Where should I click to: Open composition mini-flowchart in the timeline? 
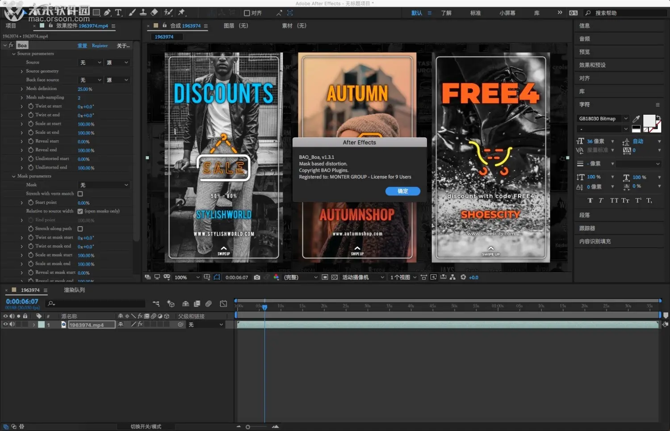tap(156, 304)
